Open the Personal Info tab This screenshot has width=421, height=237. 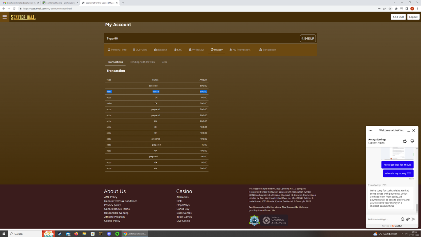pos(117,50)
